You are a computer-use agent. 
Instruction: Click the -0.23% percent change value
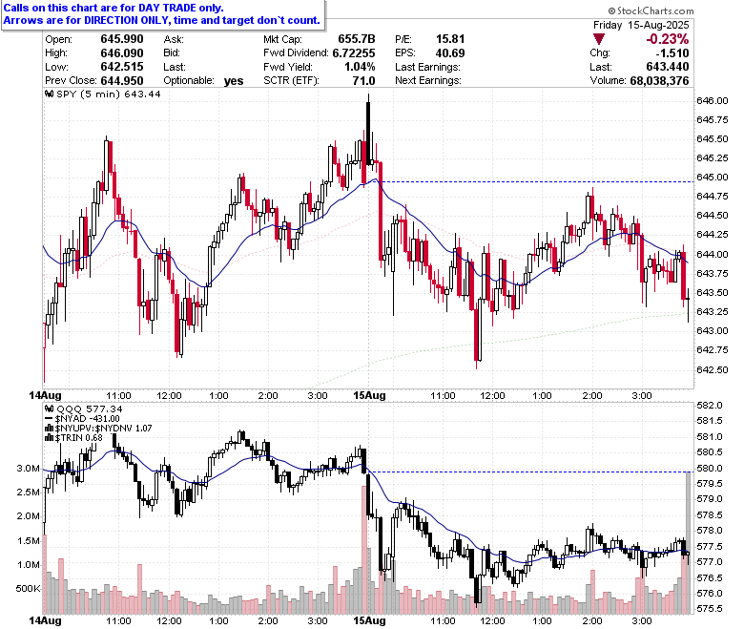[667, 39]
